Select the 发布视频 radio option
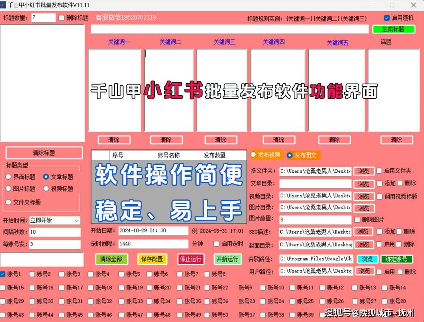Image resolution: width=424 pixels, height=322 pixels. [254, 155]
